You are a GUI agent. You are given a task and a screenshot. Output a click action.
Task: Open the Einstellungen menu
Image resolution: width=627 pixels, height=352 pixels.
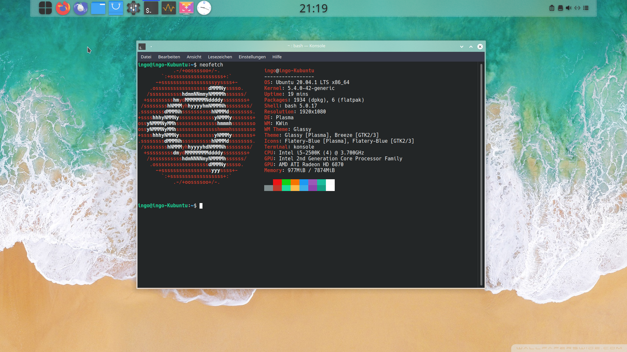(252, 57)
